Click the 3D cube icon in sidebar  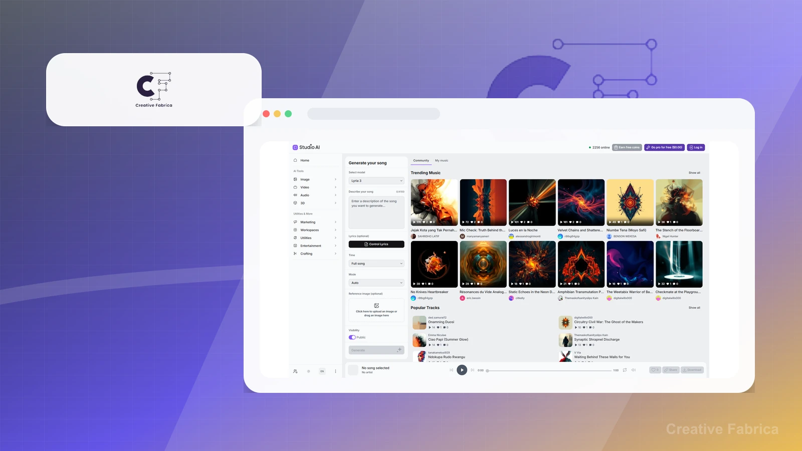pyautogui.click(x=295, y=203)
